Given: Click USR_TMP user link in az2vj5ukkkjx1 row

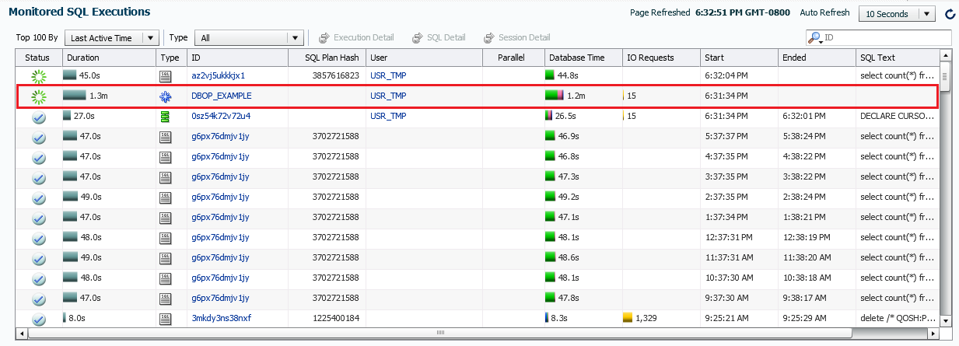Looking at the screenshot, I should tap(388, 75).
